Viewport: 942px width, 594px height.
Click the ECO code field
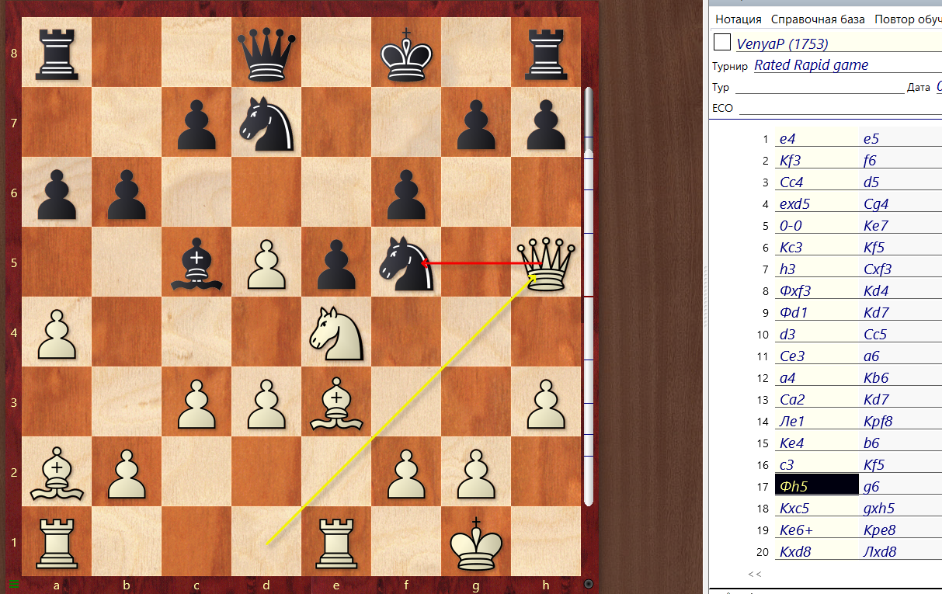point(839,108)
